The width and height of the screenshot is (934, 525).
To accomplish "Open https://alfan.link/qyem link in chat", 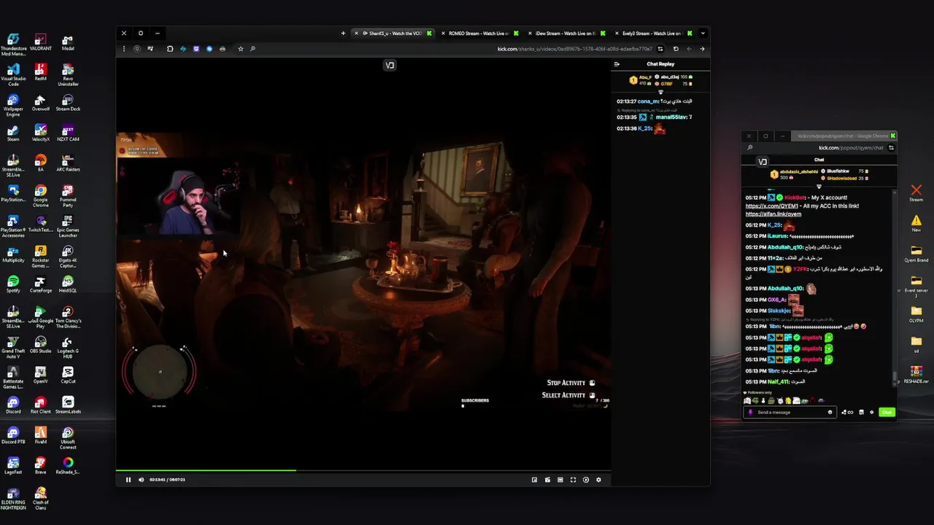I will click(x=773, y=214).
